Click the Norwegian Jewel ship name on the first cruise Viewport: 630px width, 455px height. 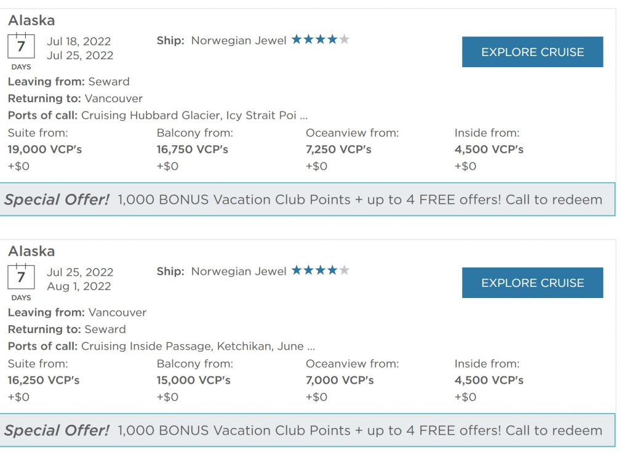(239, 41)
